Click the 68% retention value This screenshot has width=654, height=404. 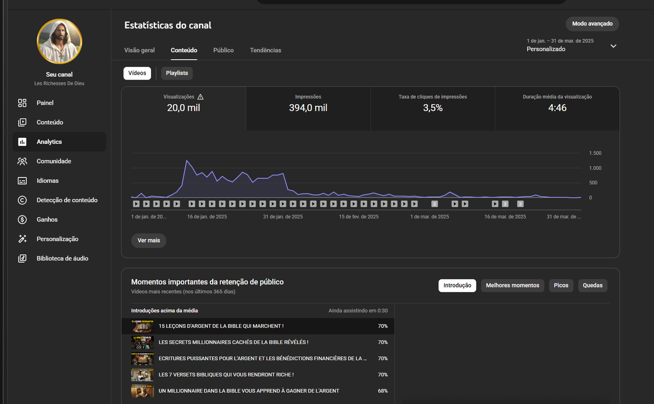[383, 391]
